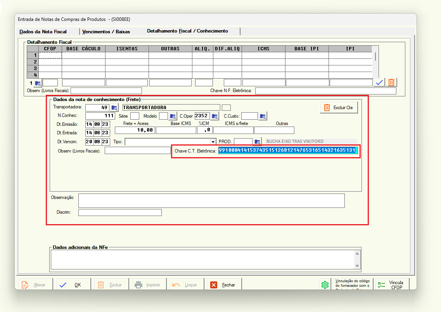Focus the Dt.Entrada date field
Image resolution: width=441 pixels, height=312 pixels.
tap(98, 133)
